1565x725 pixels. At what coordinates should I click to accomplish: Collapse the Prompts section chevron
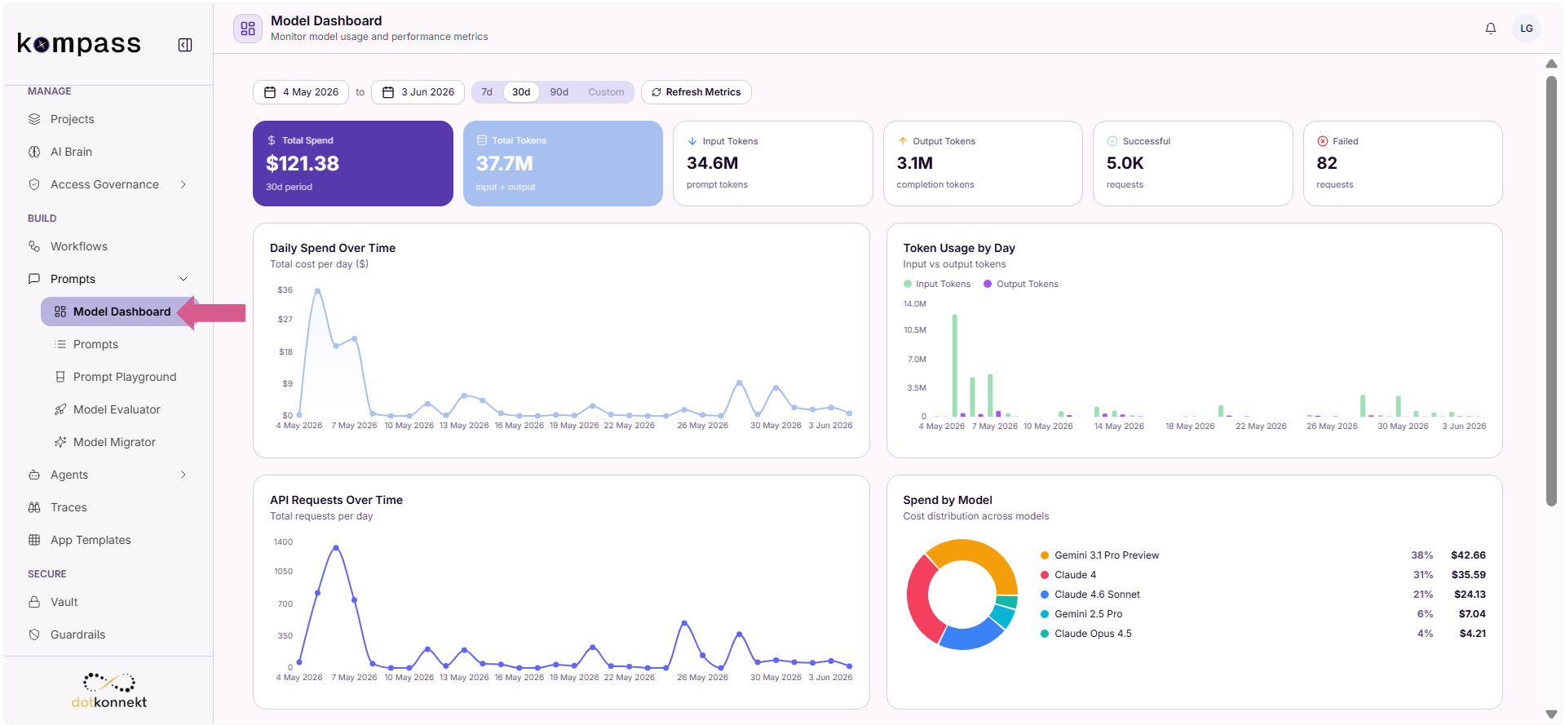[183, 279]
